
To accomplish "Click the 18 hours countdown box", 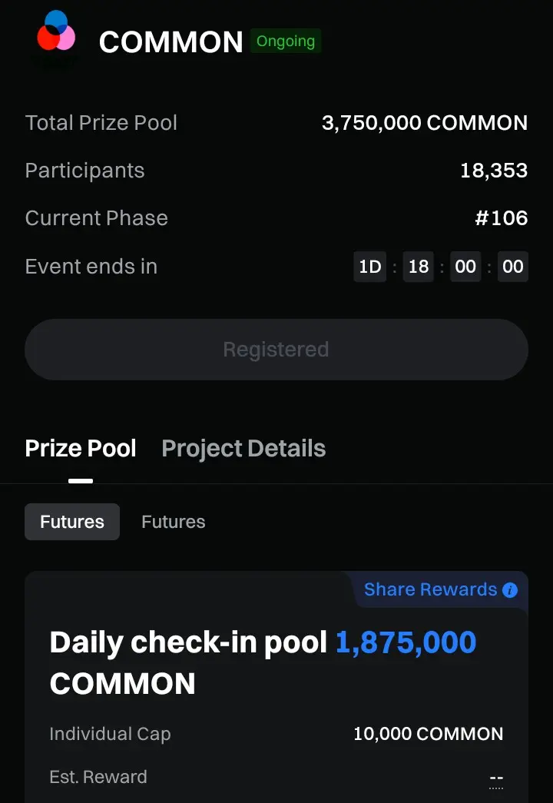I will [x=419, y=267].
